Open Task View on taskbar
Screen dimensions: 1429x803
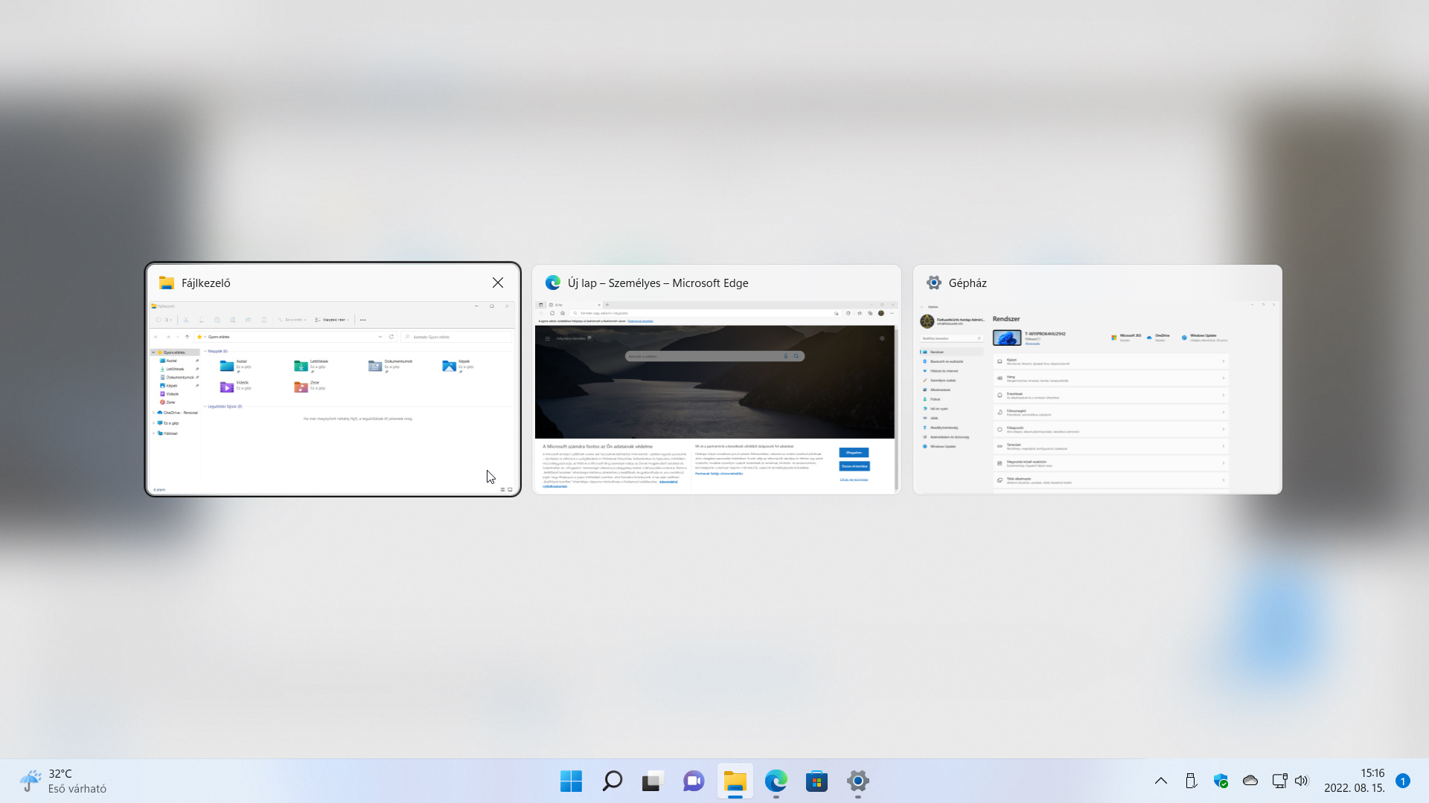click(x=653, y=781)
